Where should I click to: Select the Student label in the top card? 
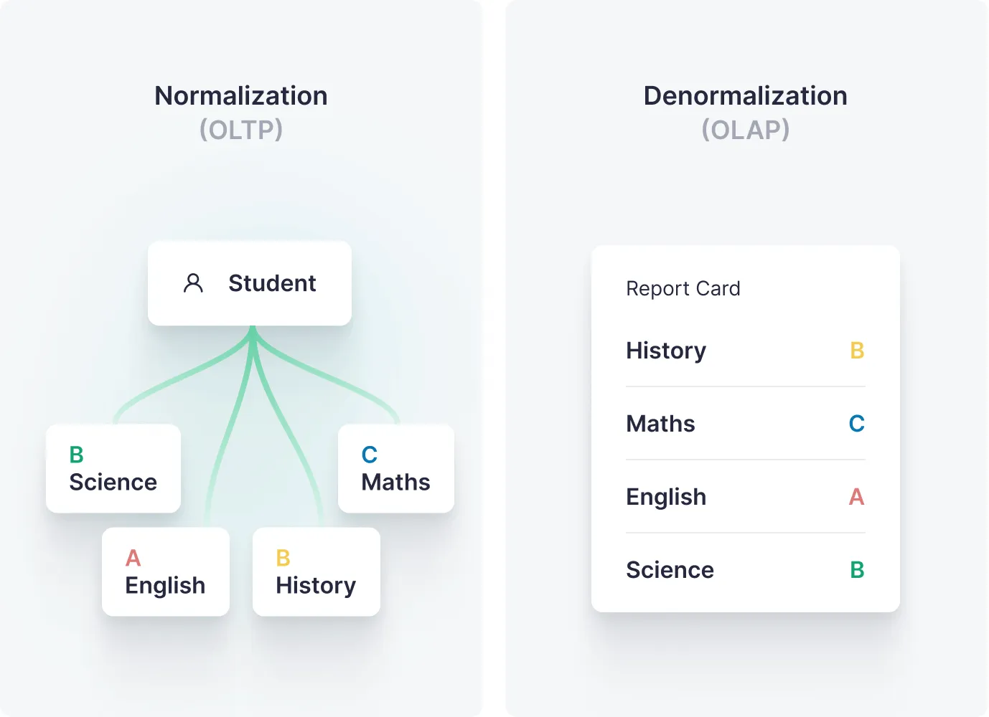click(x=272, y=283)
